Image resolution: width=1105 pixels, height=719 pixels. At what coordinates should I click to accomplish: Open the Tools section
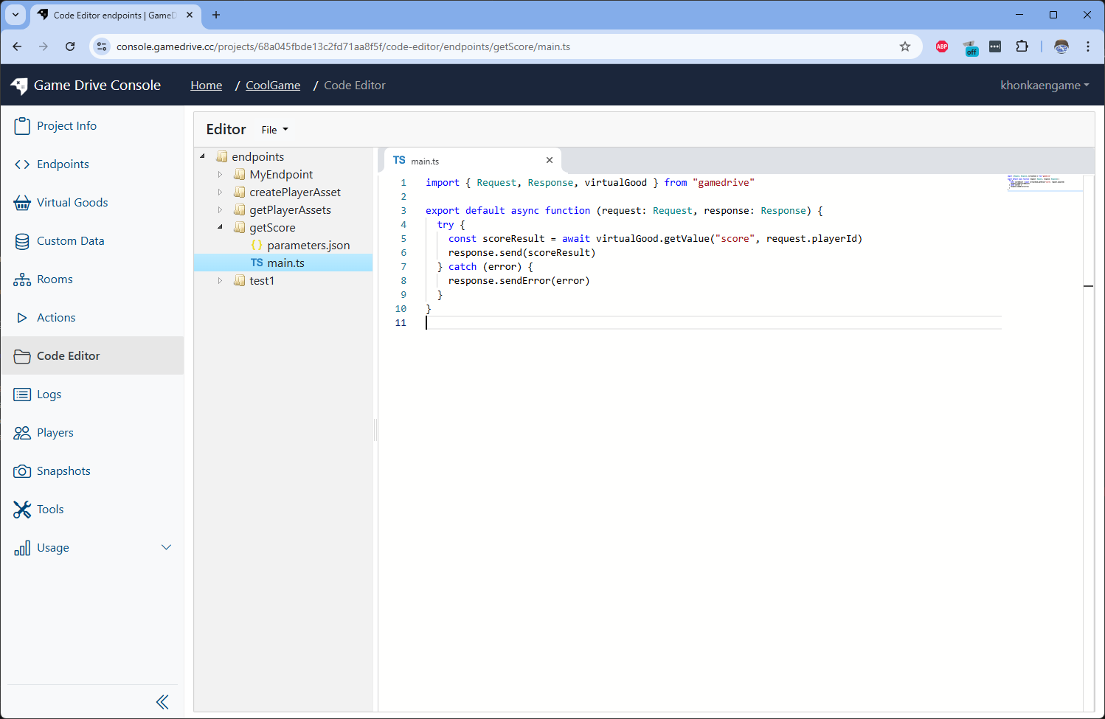click(x=49, y=509)
